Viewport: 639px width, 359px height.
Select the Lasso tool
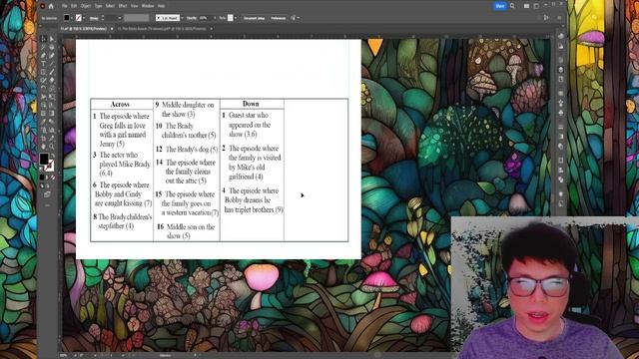pos(52,47)
